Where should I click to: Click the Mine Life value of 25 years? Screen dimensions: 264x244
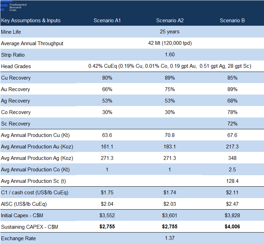170,32
